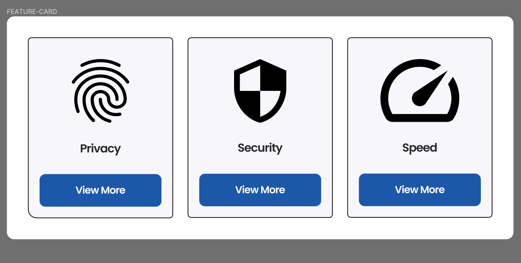Viewport: 521px width, 263px height.
Task: Click the FEATURE-CARD frame label
Action: [x=32, y=12]
